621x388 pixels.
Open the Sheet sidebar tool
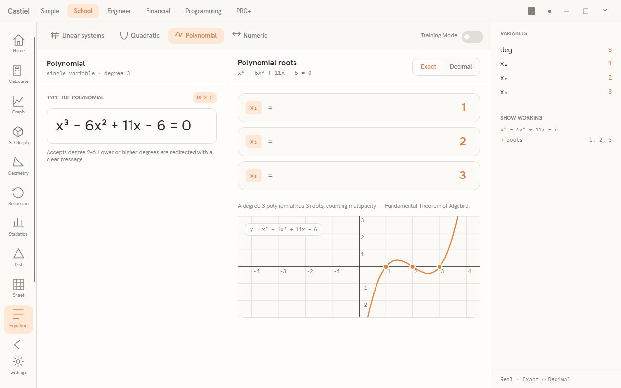pyautogui.click(x=18, y=289)
